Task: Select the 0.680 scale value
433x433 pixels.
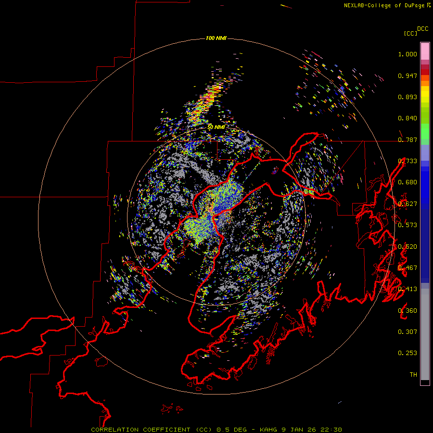Action: pos(408,182)
